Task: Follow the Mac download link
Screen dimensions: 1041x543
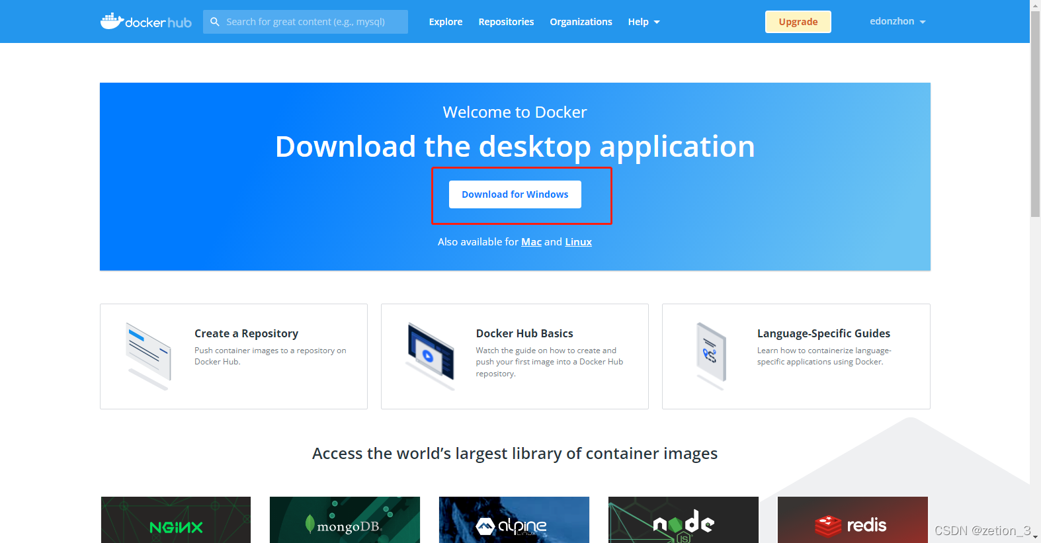Action: coord(531,242)
